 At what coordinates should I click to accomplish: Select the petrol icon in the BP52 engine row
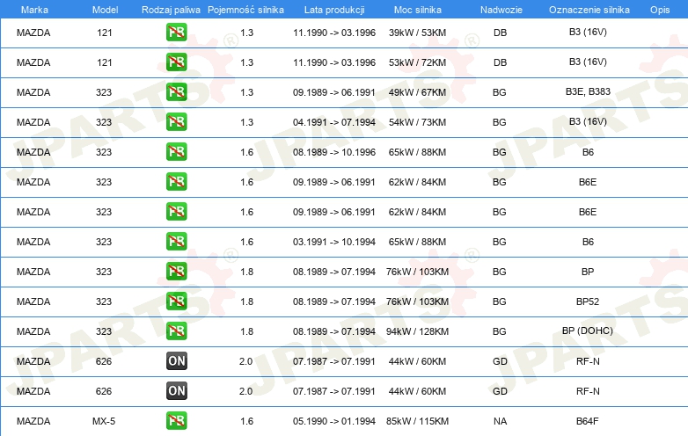(x=176, y=301)
